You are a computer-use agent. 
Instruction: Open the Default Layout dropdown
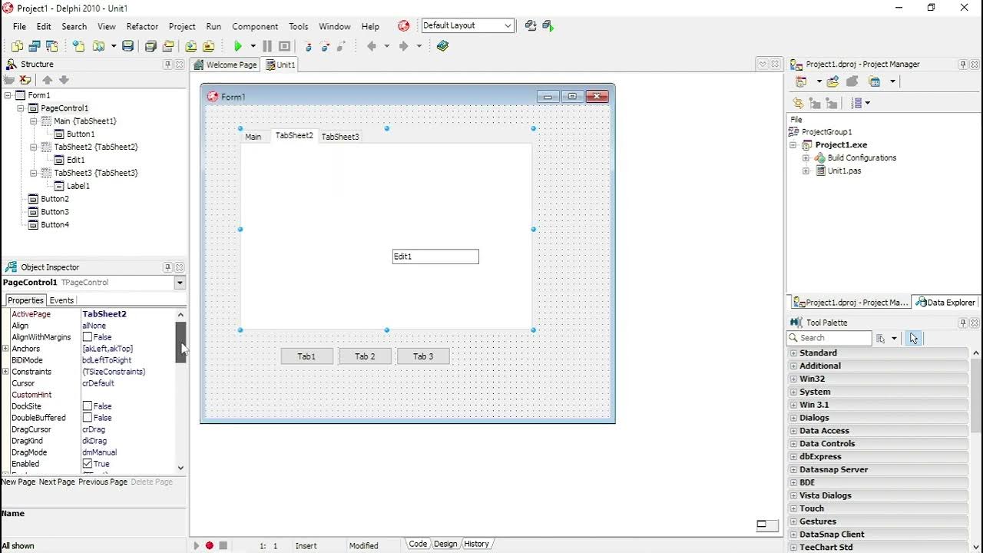pyautogui.click(x=508, y=25)
